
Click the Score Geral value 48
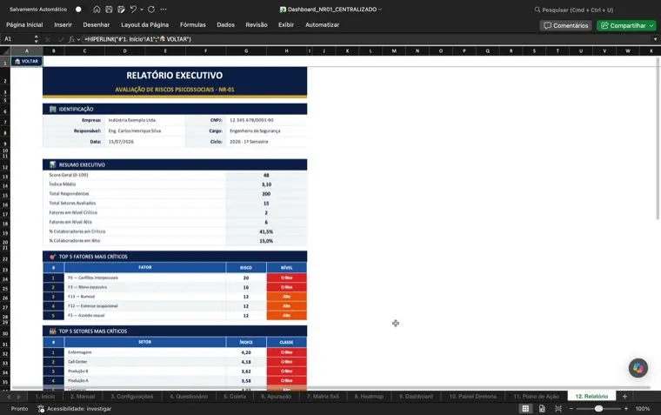tap(266, 175)
